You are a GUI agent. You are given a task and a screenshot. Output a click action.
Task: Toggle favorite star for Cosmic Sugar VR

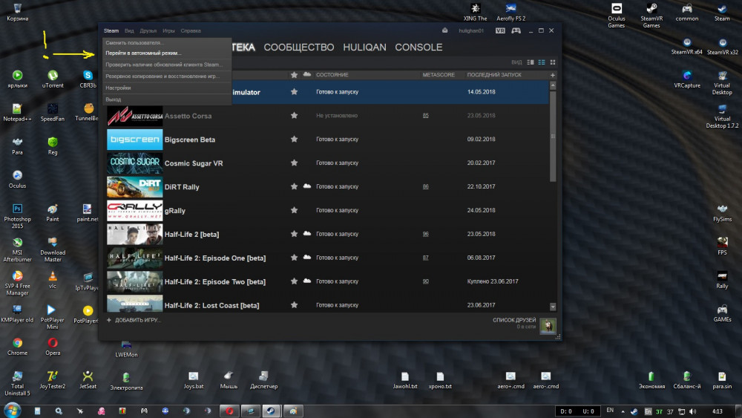tap(294, 163)
